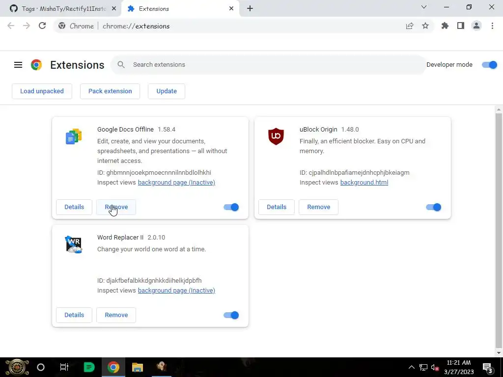Click the network tray icon
The image size is (503, 377).
pos(423,367)
